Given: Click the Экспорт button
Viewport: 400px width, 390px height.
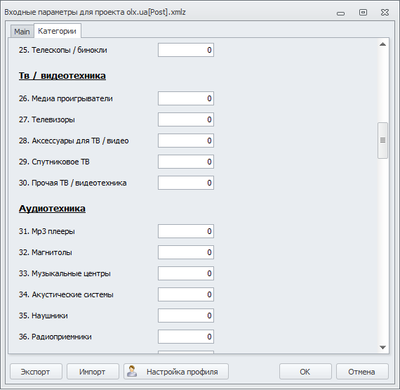Looking at the screenshot, I should 36,372.
